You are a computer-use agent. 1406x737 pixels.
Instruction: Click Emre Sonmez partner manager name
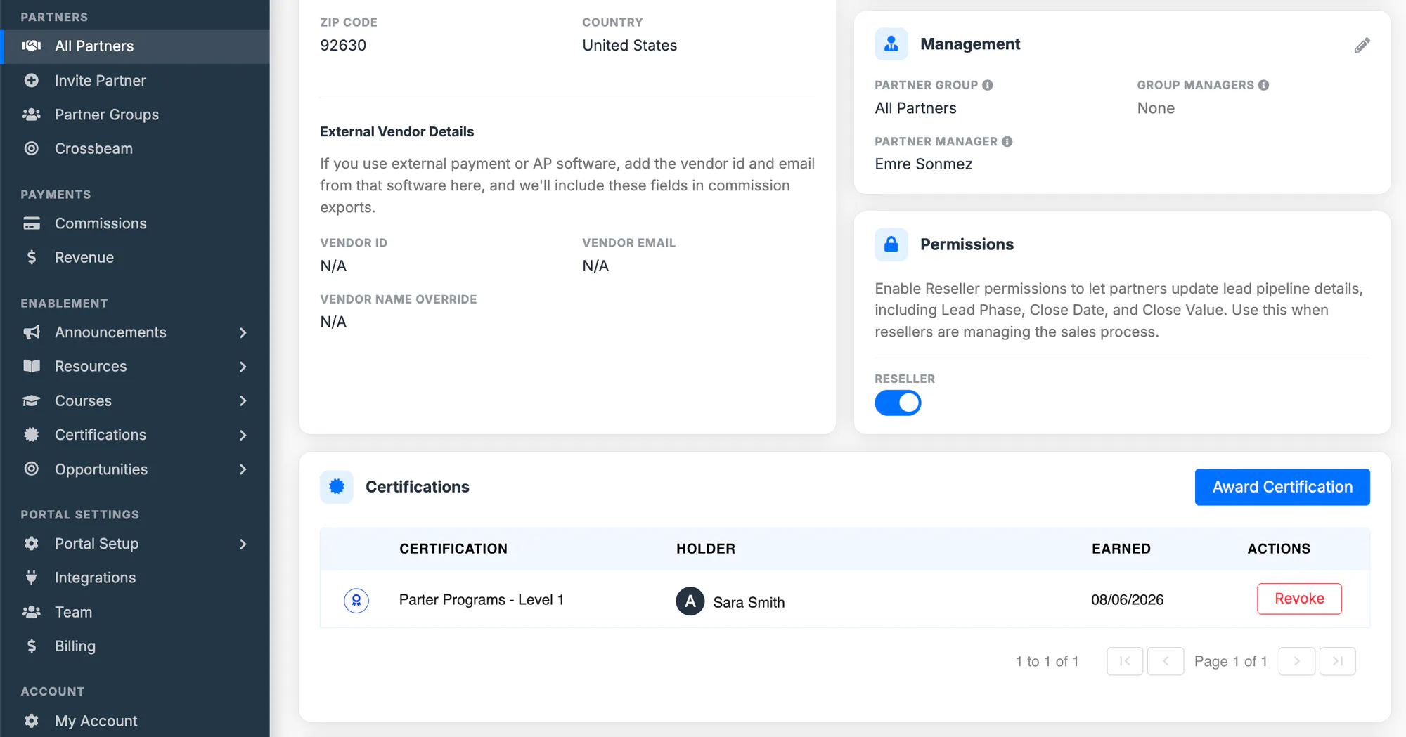pyautogui.click(x=924, y=164)
